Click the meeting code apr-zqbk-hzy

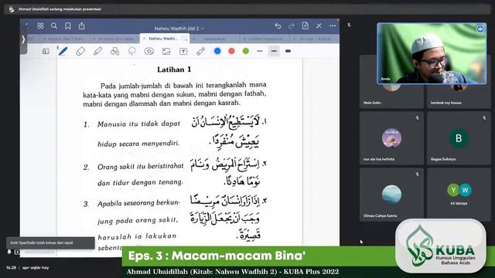(36, 268)
